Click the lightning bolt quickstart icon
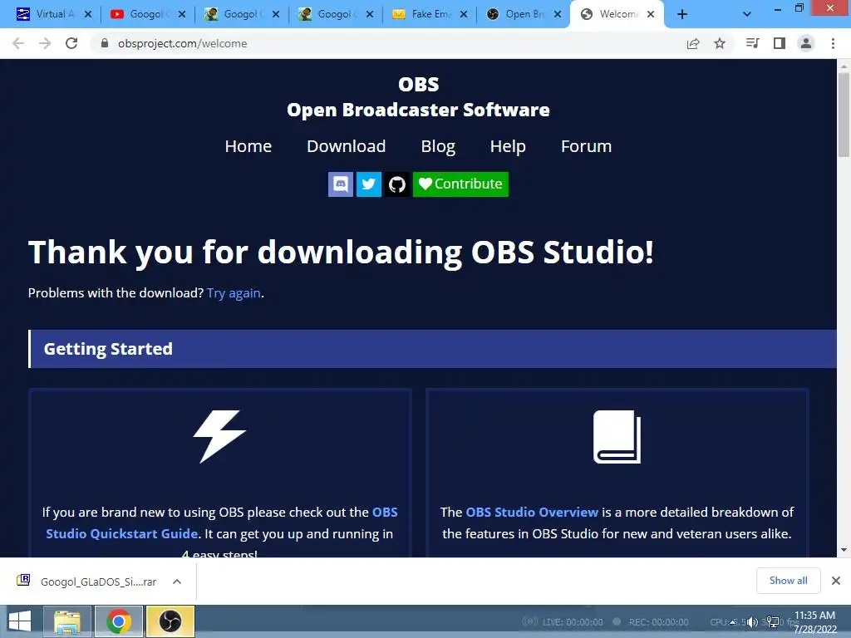This screenshot has width=851, height=638. [219, 437]
